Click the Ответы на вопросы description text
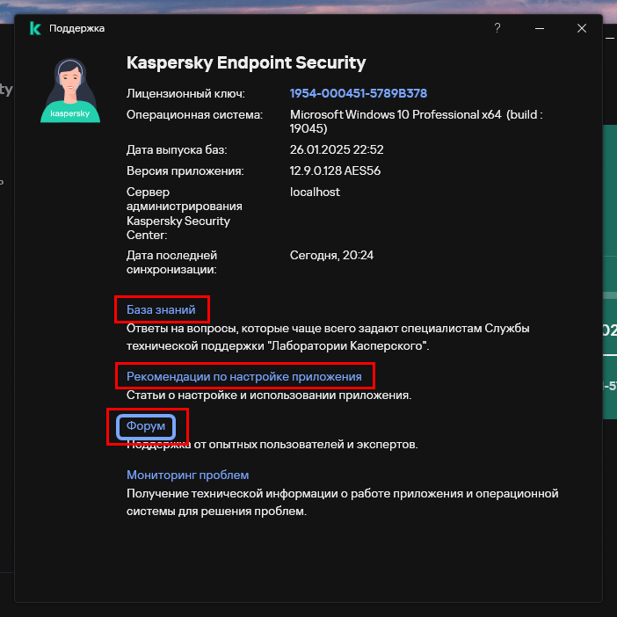The image size is (617, 617). click(x=328, y=338)
